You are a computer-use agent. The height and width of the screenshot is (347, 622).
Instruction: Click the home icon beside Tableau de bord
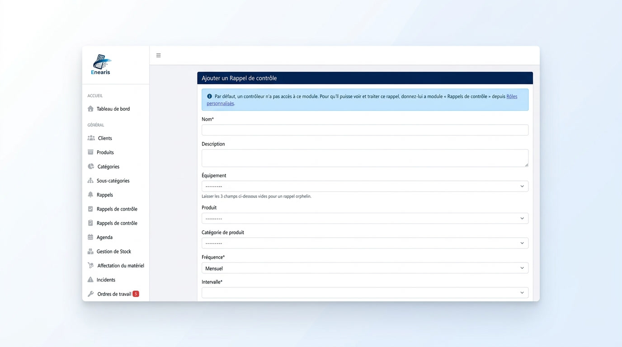[x=90, y=109]
